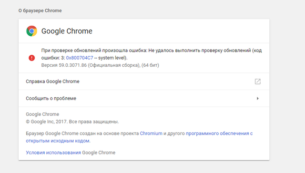Open the 0x800704C7 error code link
The image size is (305, 173).
point(80,58)
